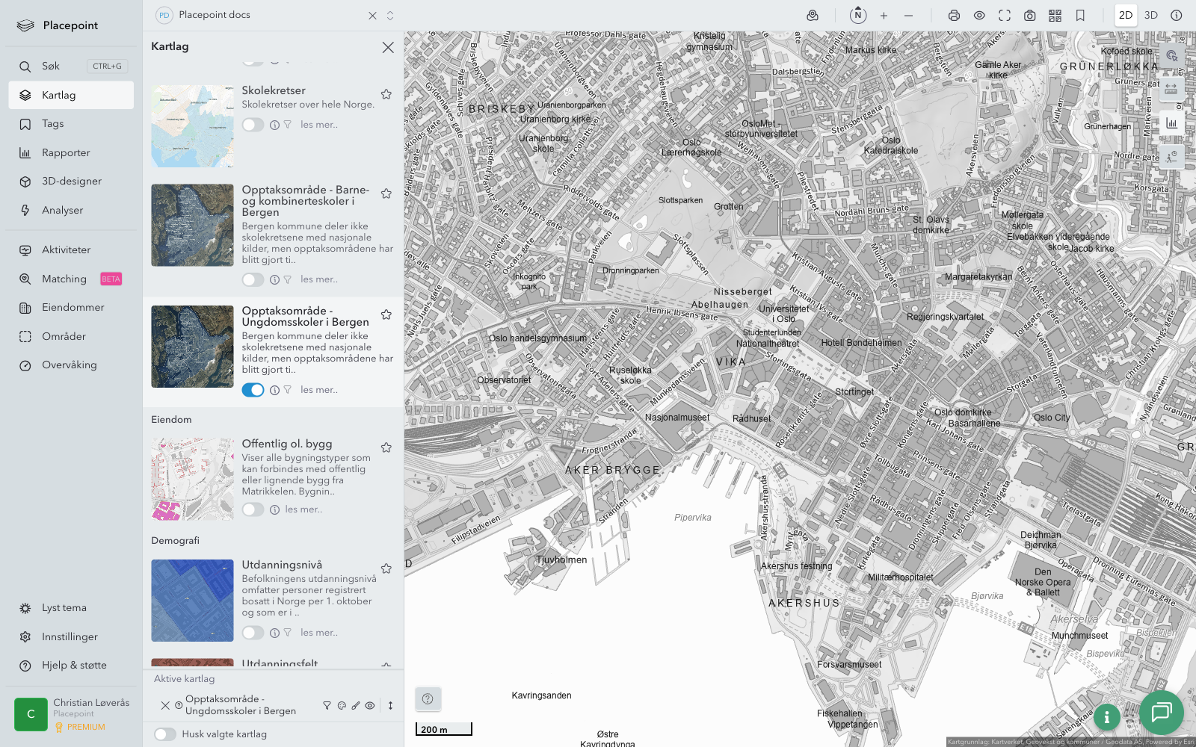The height and width of the screenshot is (747, 1196).
Task: Expand 'les mer..' for Utdanningsnivå
Action: point(319,633)
